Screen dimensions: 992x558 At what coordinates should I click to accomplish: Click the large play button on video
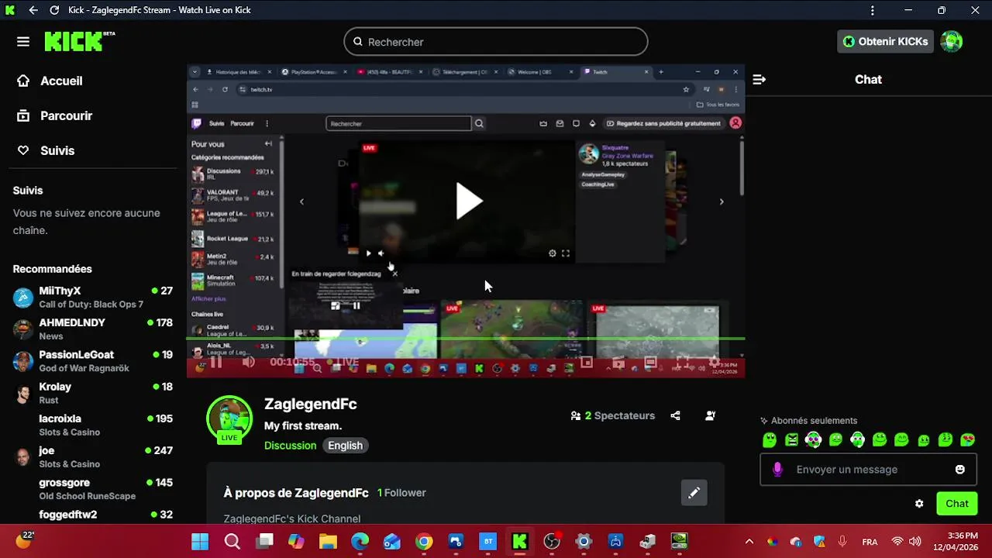468,201
